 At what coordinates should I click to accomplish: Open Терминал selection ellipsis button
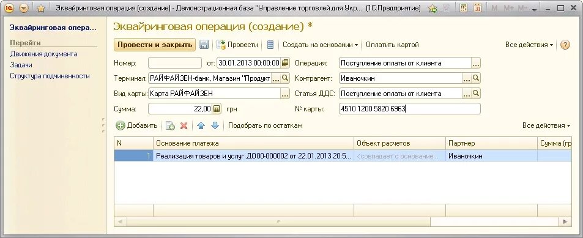[275, 78]
